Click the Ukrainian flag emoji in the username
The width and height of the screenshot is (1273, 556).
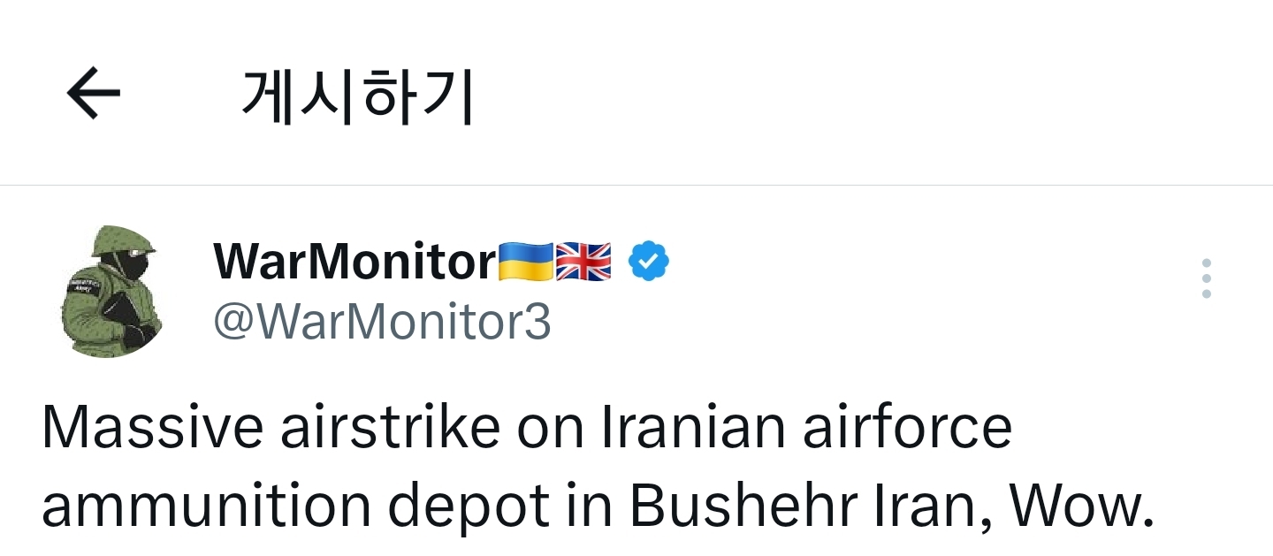[527, 260]
